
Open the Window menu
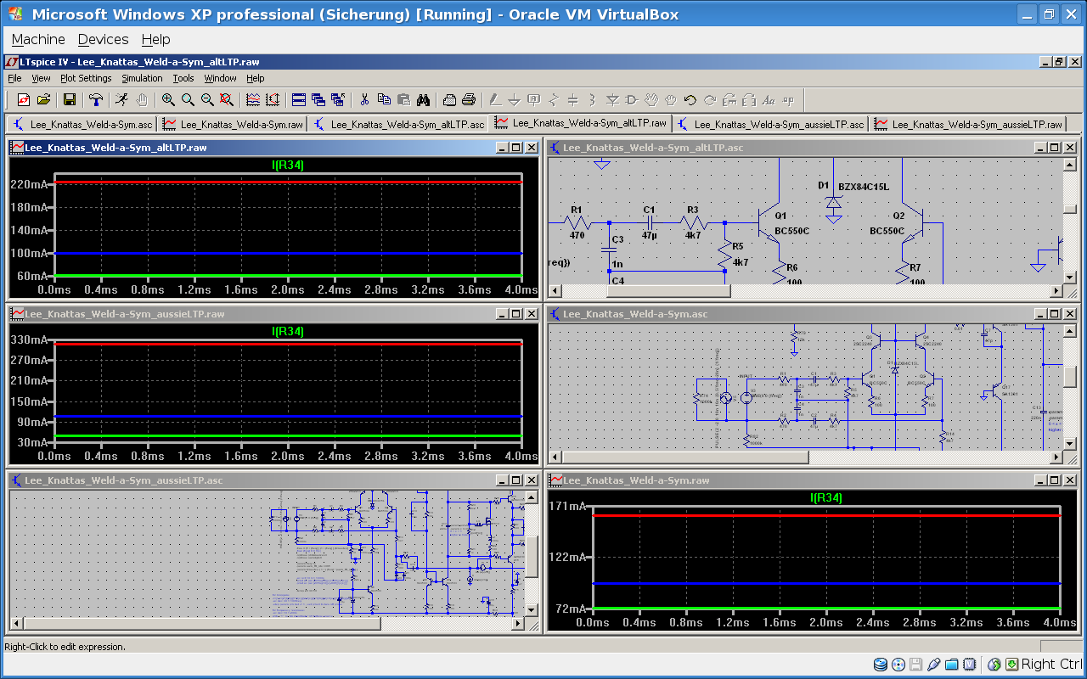[x=221, y=78]
